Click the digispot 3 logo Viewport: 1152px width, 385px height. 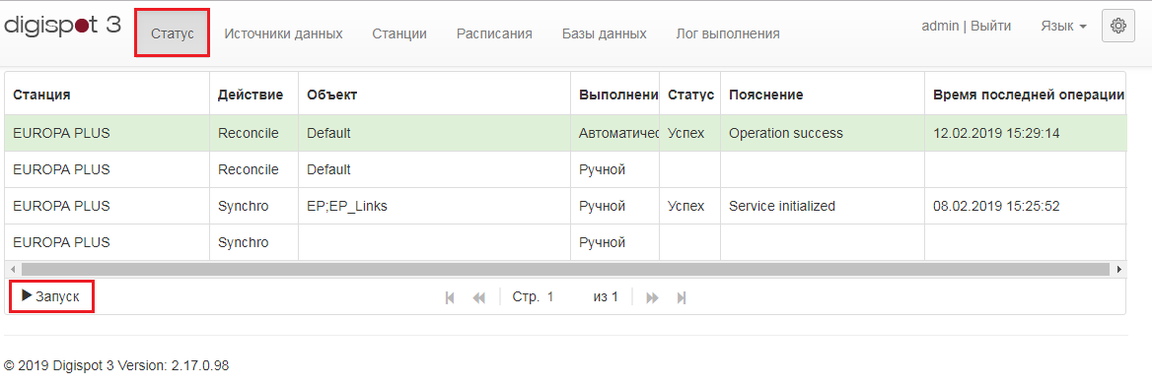(62, 25)
